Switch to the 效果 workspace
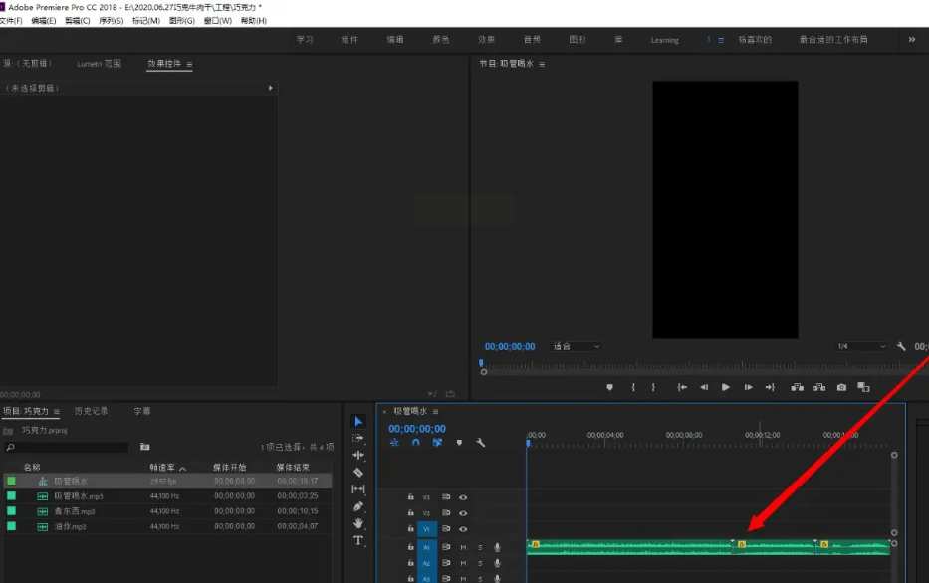This screenshot has width=929, height=583. [x=486, y=40]
